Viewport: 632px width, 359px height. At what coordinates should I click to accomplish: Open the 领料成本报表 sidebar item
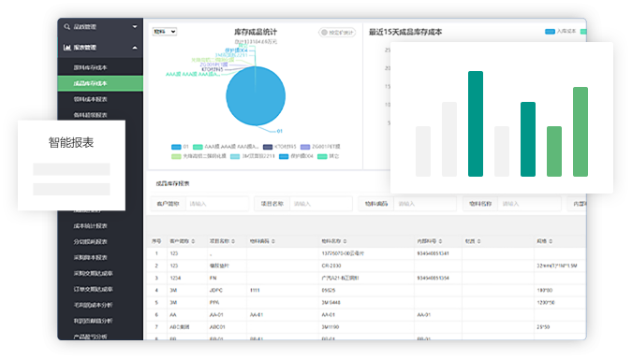pos(100,99)
